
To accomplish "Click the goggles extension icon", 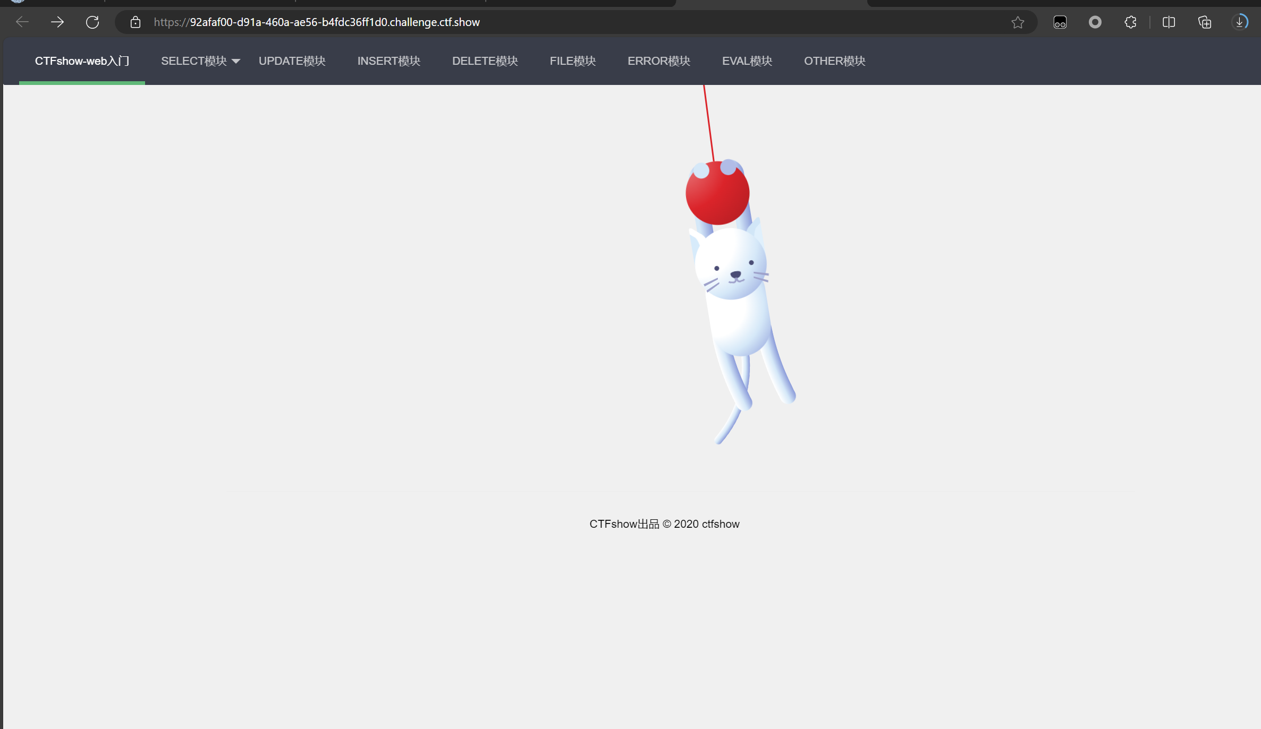I will (x=1060, y=22).
